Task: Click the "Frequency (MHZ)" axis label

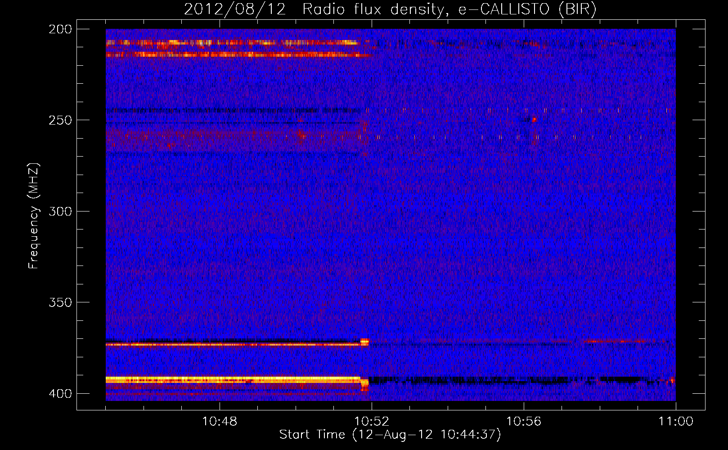Action: (x=34, y=216)
